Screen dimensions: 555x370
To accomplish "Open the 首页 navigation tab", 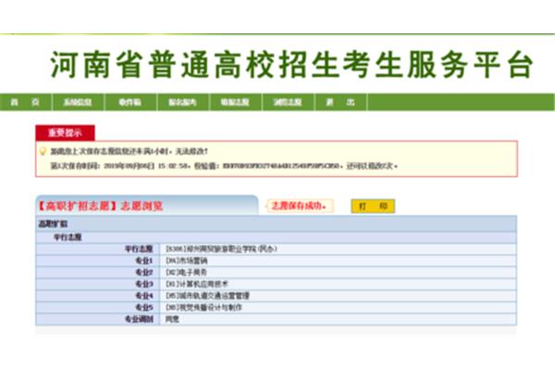I will (25, 103).
